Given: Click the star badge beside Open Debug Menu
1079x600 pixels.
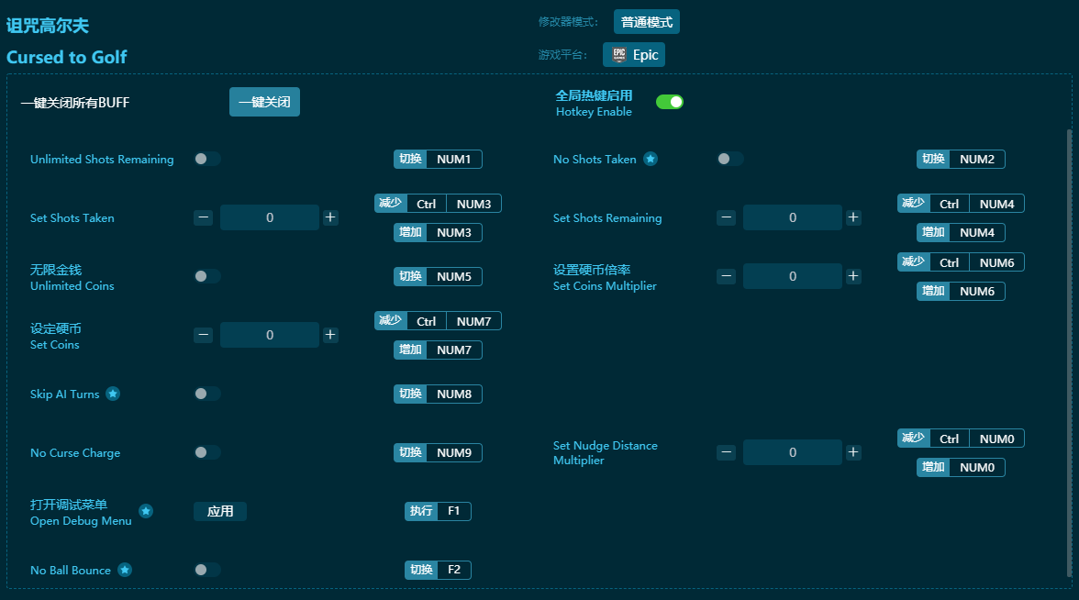Looking at the screenshot, I should pyautogui.click(x=146, y=511).
